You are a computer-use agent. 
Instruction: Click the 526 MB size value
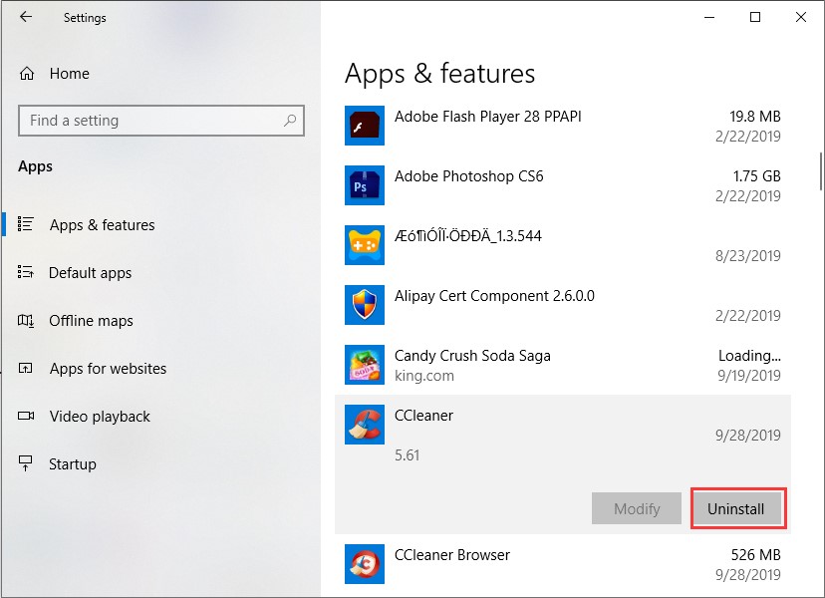[x=755, y=555]
